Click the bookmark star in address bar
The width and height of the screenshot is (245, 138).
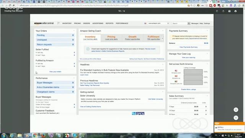pyautogui.click(x=194, y=5)
